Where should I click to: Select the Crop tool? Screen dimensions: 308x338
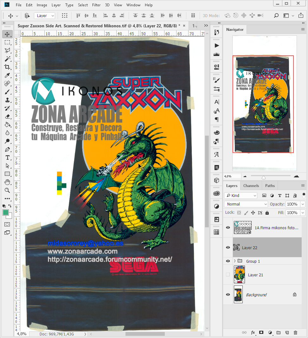tap(7, 67)
